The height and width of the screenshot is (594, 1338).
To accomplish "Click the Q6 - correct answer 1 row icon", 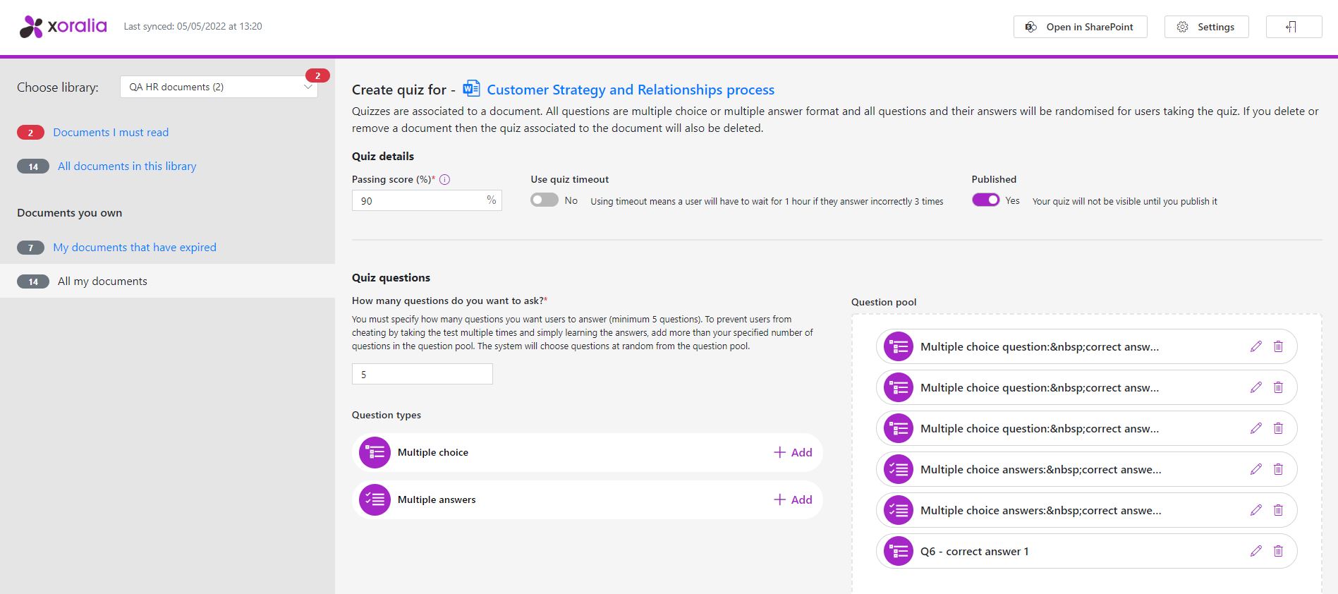I will tap(899, 551).
